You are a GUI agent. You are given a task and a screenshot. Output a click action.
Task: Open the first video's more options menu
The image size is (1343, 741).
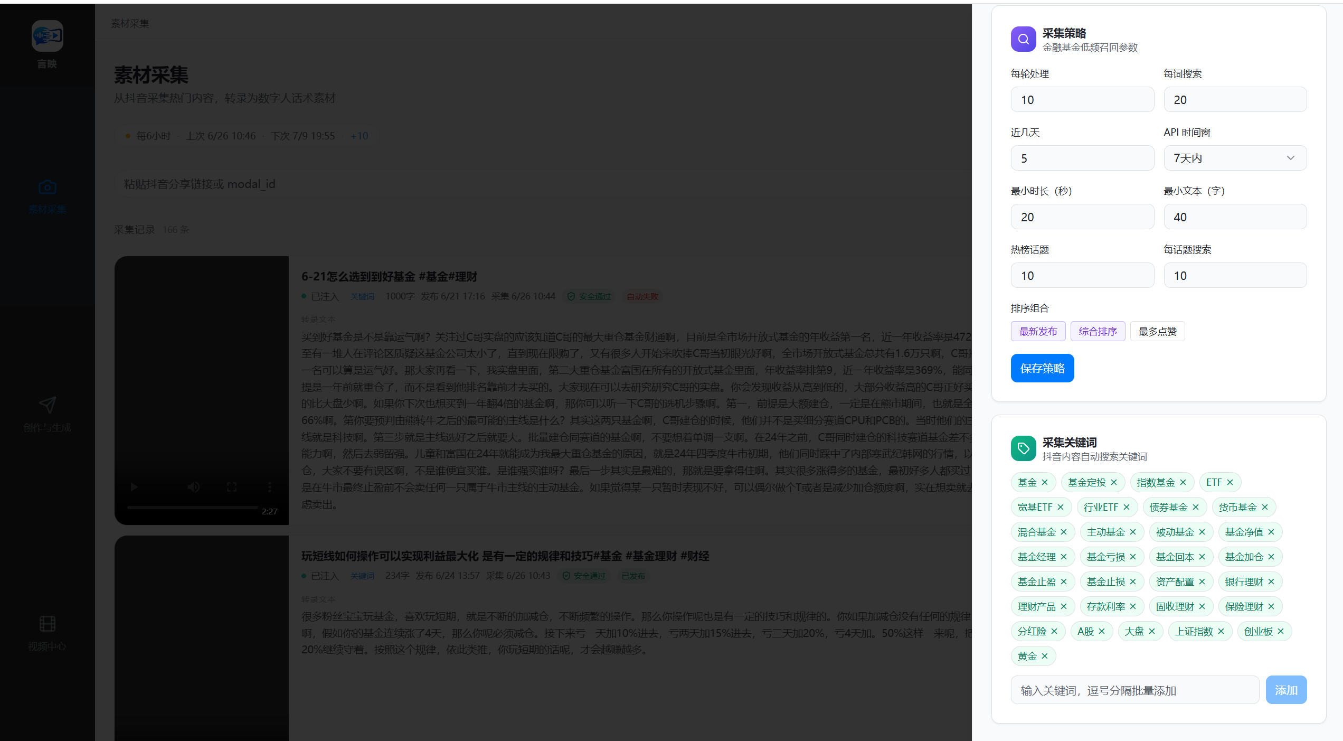(270, 486)
